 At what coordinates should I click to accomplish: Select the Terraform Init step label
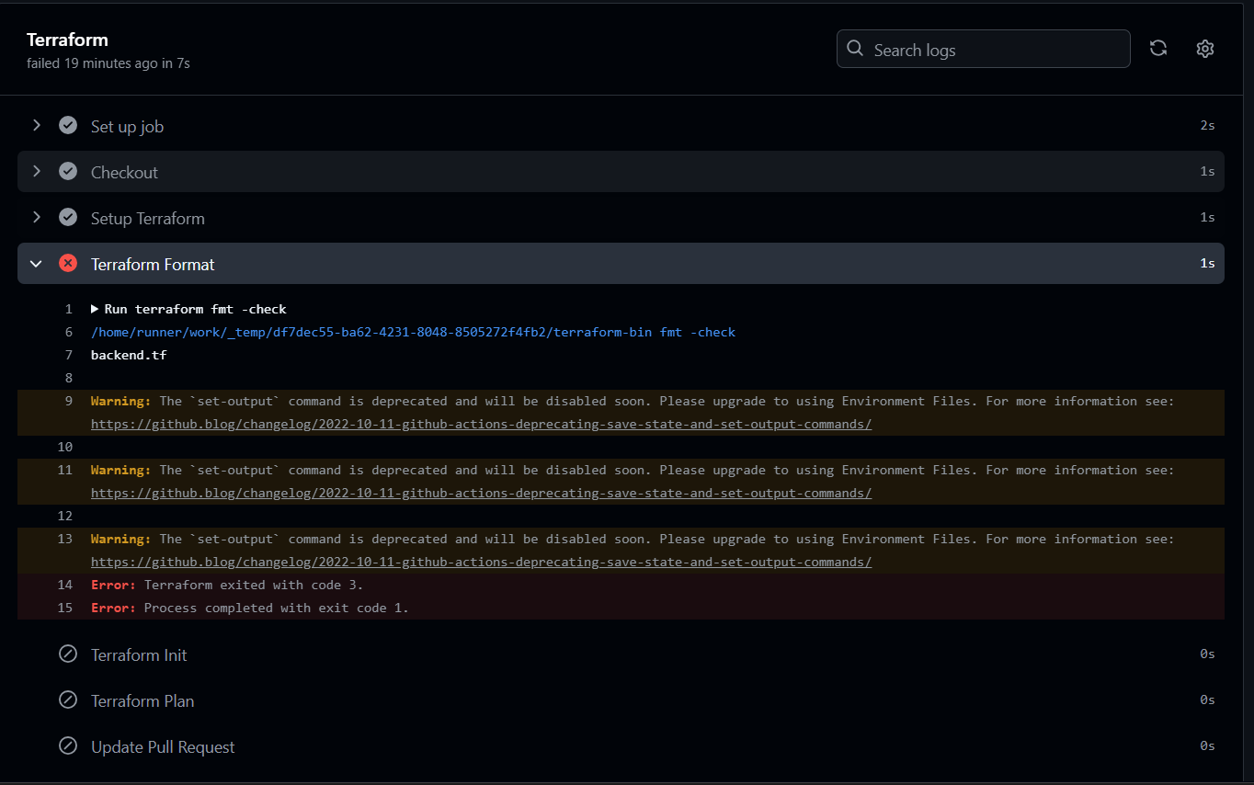point(139,654)
